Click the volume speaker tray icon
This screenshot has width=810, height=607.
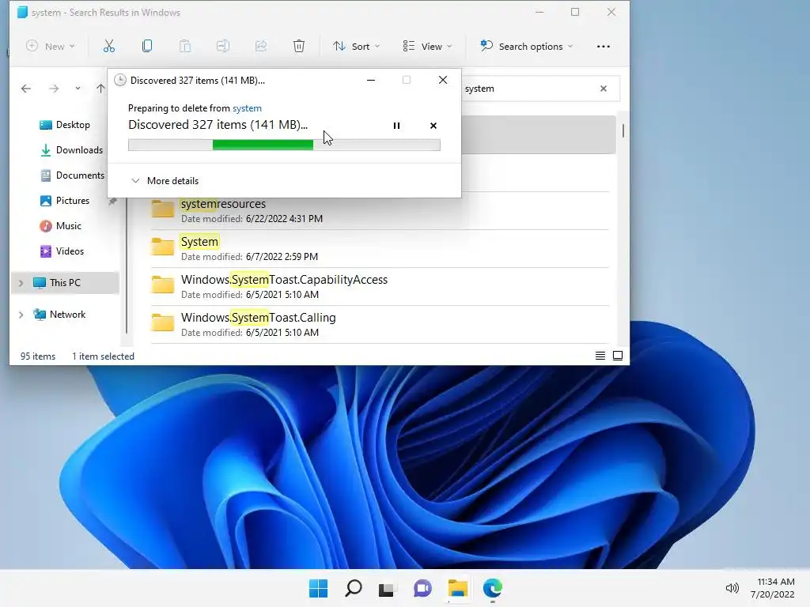point(732,588)
